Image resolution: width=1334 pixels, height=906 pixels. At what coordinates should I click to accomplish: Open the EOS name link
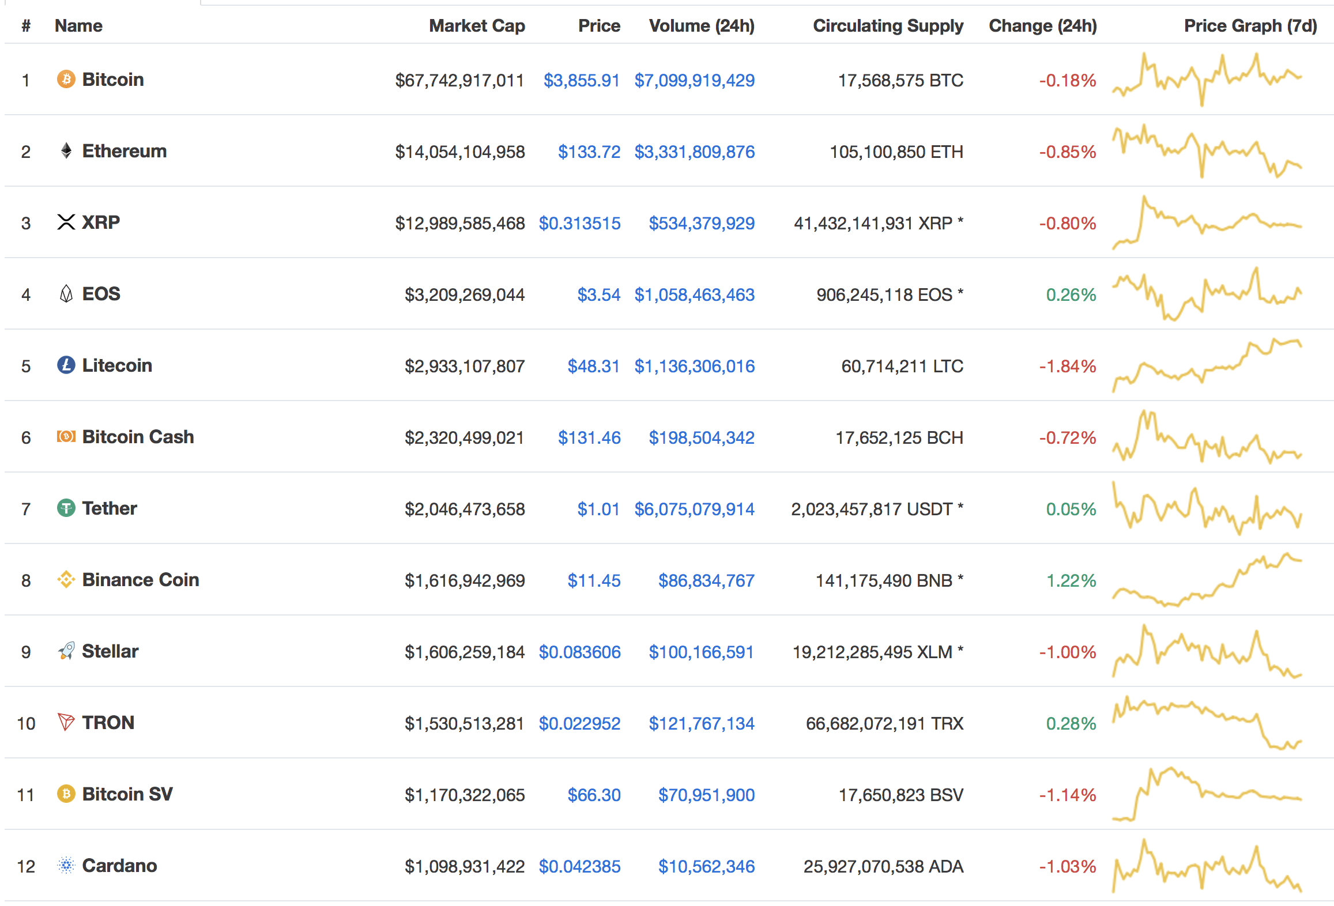tap(101, 293)
